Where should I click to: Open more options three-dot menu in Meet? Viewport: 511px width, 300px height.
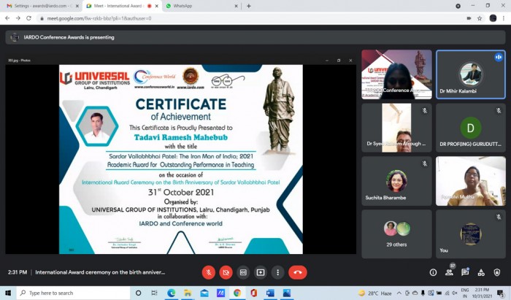pyautogui.click(x=277, y=272)
